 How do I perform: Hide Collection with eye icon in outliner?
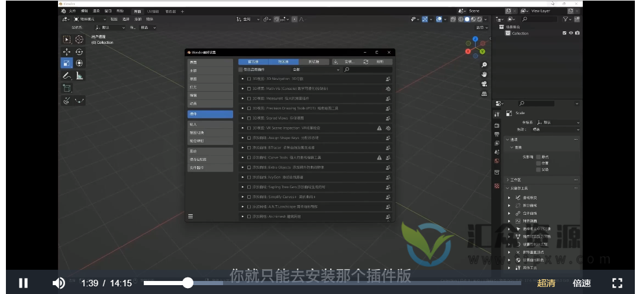(x=571, y=33)
